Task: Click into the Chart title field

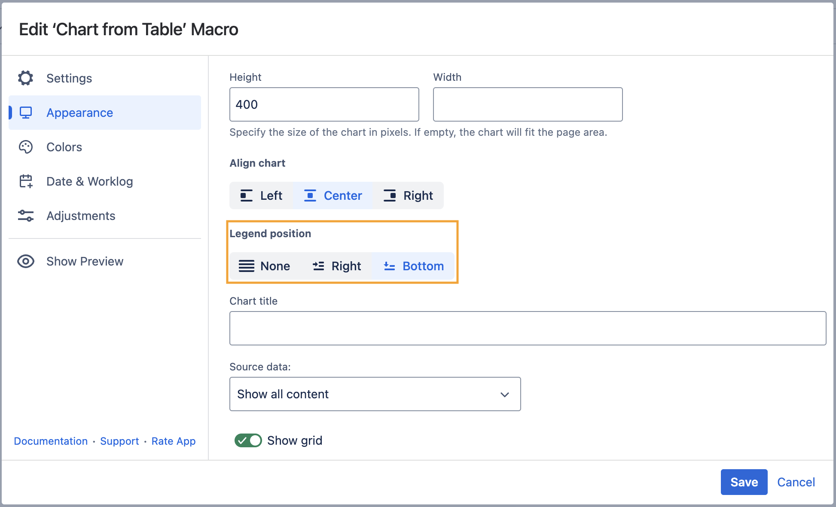Action: point(528,328)
